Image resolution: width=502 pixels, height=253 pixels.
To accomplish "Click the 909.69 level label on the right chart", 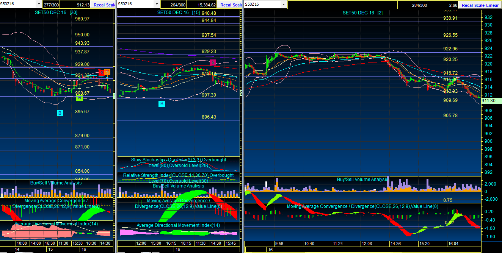I will pos(450,100).
